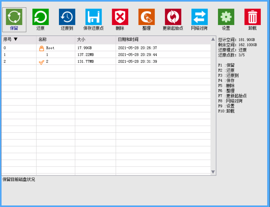Open the 还原到 restore-to icon
The width and height of the screenshot is (270, 207).
tap(67, 17)
